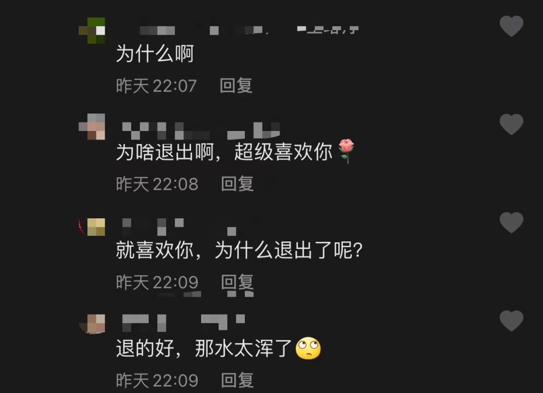Image resolution: width=543 pixels, height=393 pixels.
Task: Click the rolling-eyes emoji in the last comment
Action: point(308,348)
